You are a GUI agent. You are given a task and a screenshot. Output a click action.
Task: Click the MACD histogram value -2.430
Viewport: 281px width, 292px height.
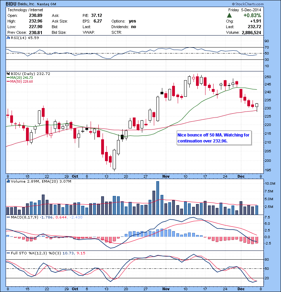tap(76, 217)
